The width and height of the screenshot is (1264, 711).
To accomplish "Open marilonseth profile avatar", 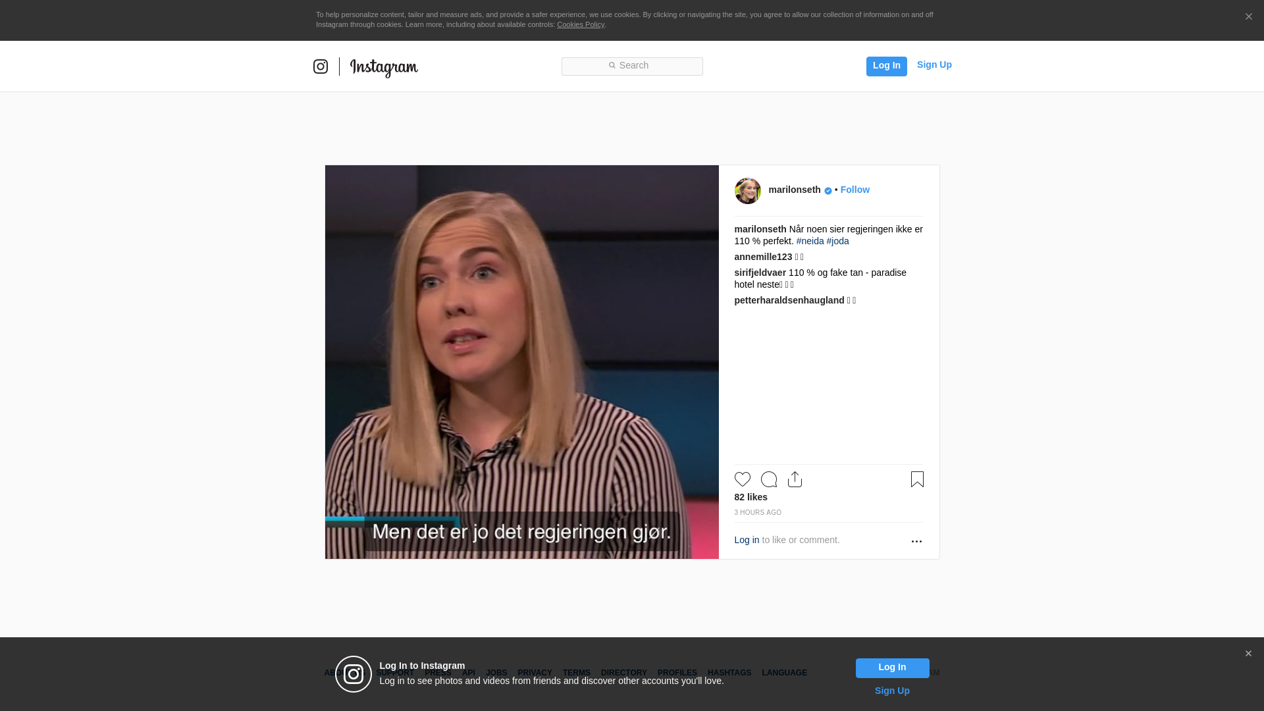I will (x=747, y=191).
